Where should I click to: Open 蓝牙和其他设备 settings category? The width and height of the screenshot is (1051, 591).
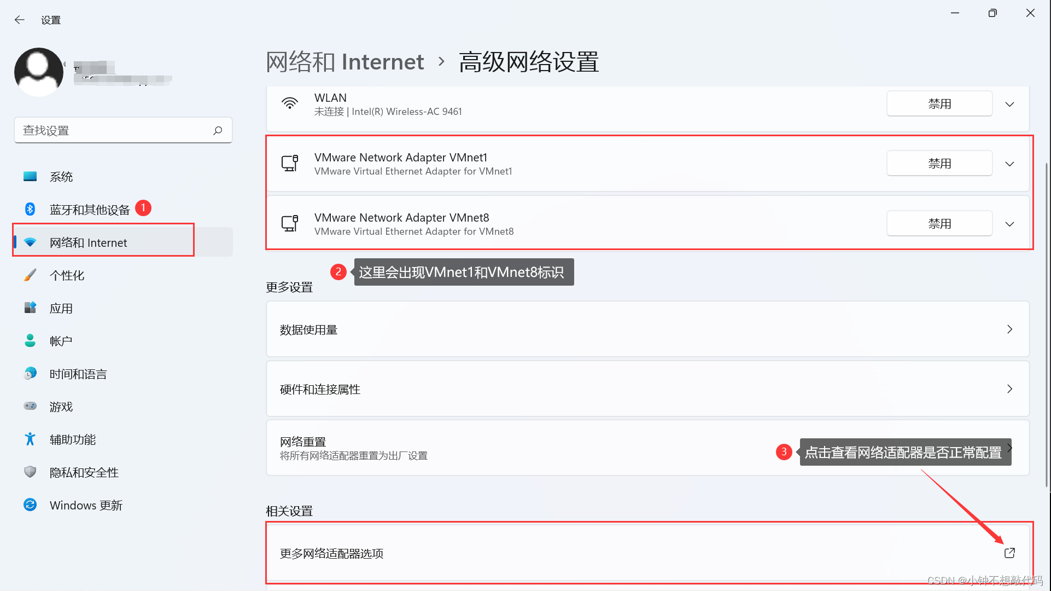[123, 210]
